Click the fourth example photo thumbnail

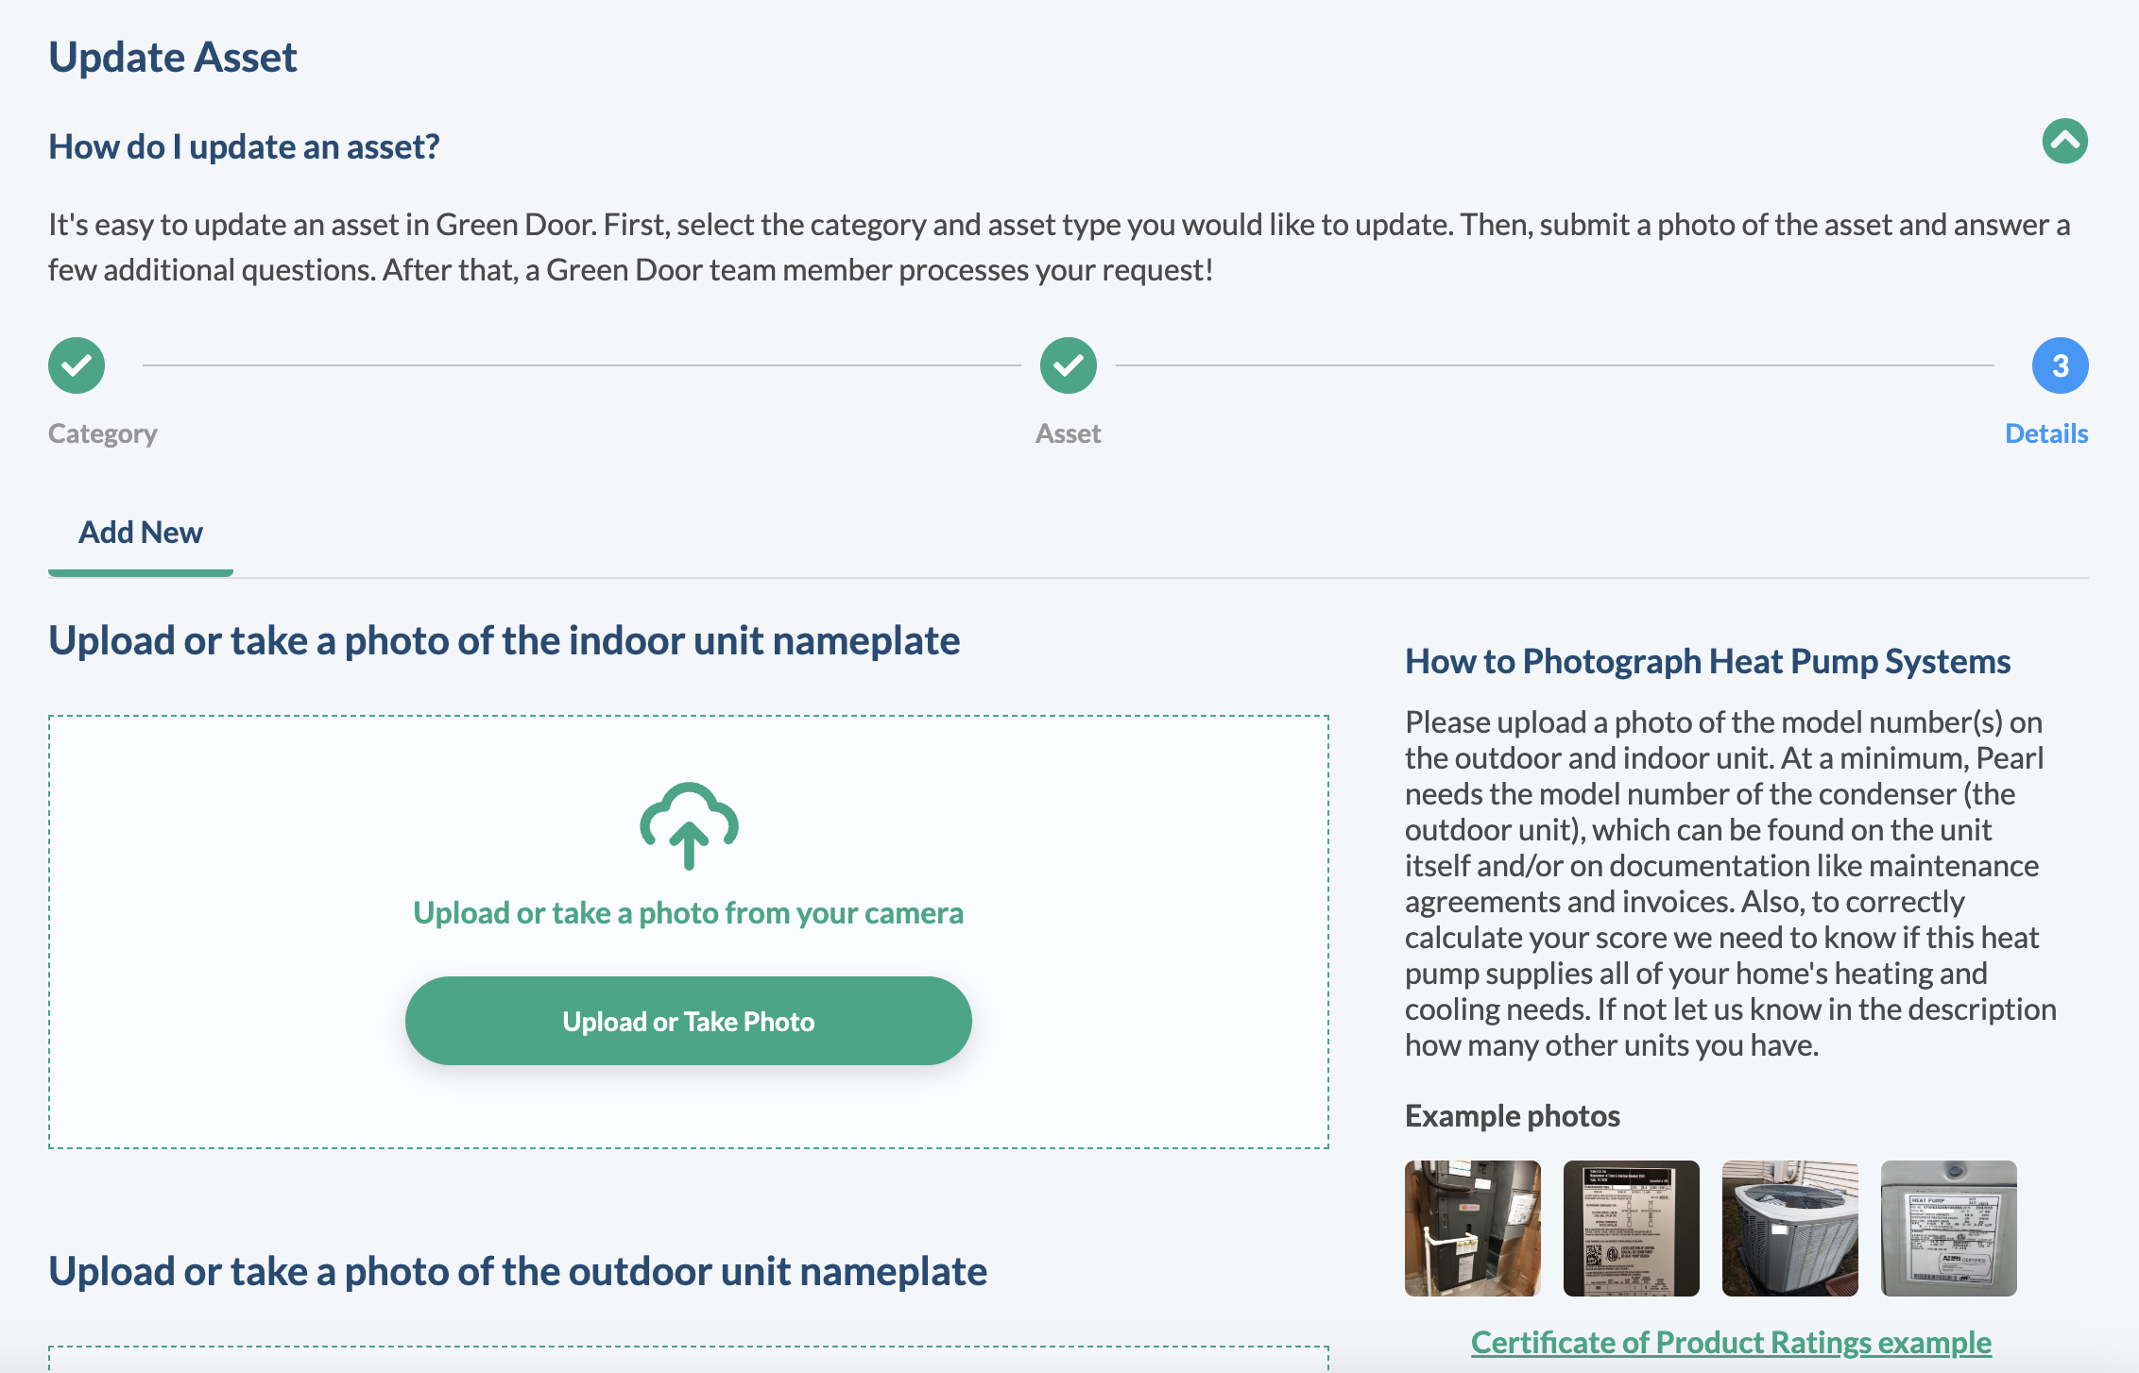point(1949,1229)
